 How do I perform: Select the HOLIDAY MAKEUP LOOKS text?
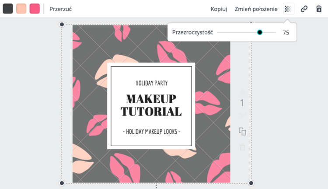coord(151,131)
